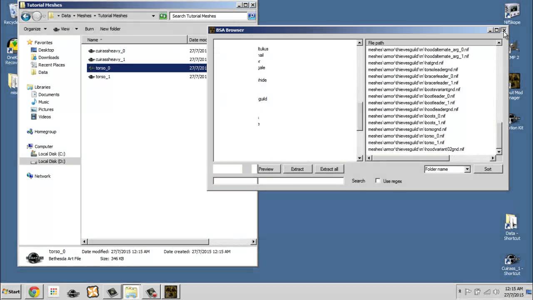533x300 pixels.
Task: Open the orange mod manager taskbar icon
Action: (92, 292)
